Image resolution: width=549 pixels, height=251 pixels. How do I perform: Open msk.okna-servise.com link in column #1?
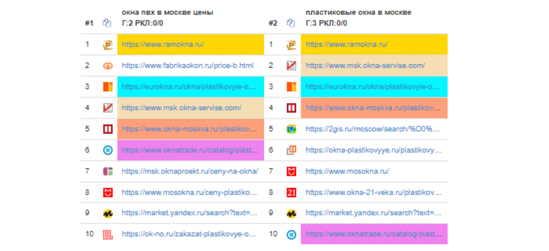[182, 108]
